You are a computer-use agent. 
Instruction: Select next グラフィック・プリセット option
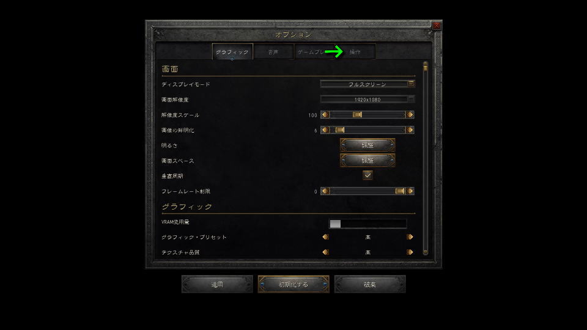[410, 237]
